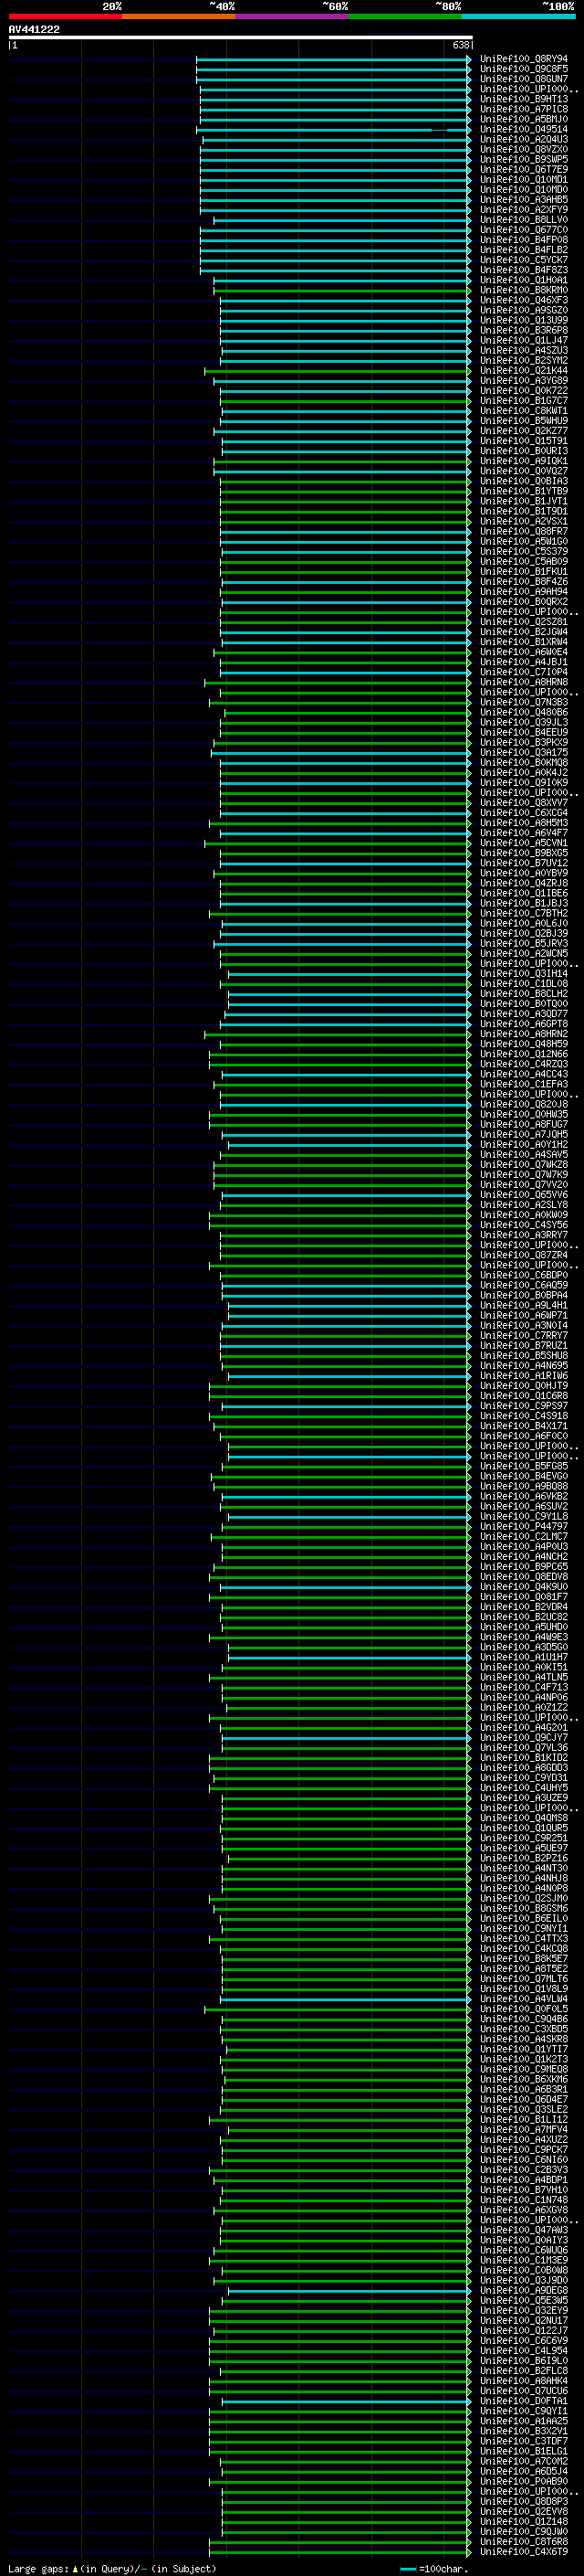
Task: Select the UniRef100_A1AA25 label
Action: tap(524, 2421)
